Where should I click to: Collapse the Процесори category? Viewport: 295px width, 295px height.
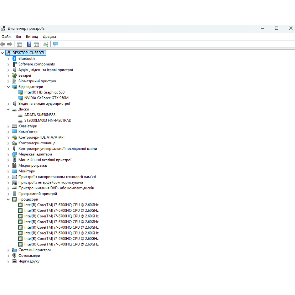tap(8, 199)
